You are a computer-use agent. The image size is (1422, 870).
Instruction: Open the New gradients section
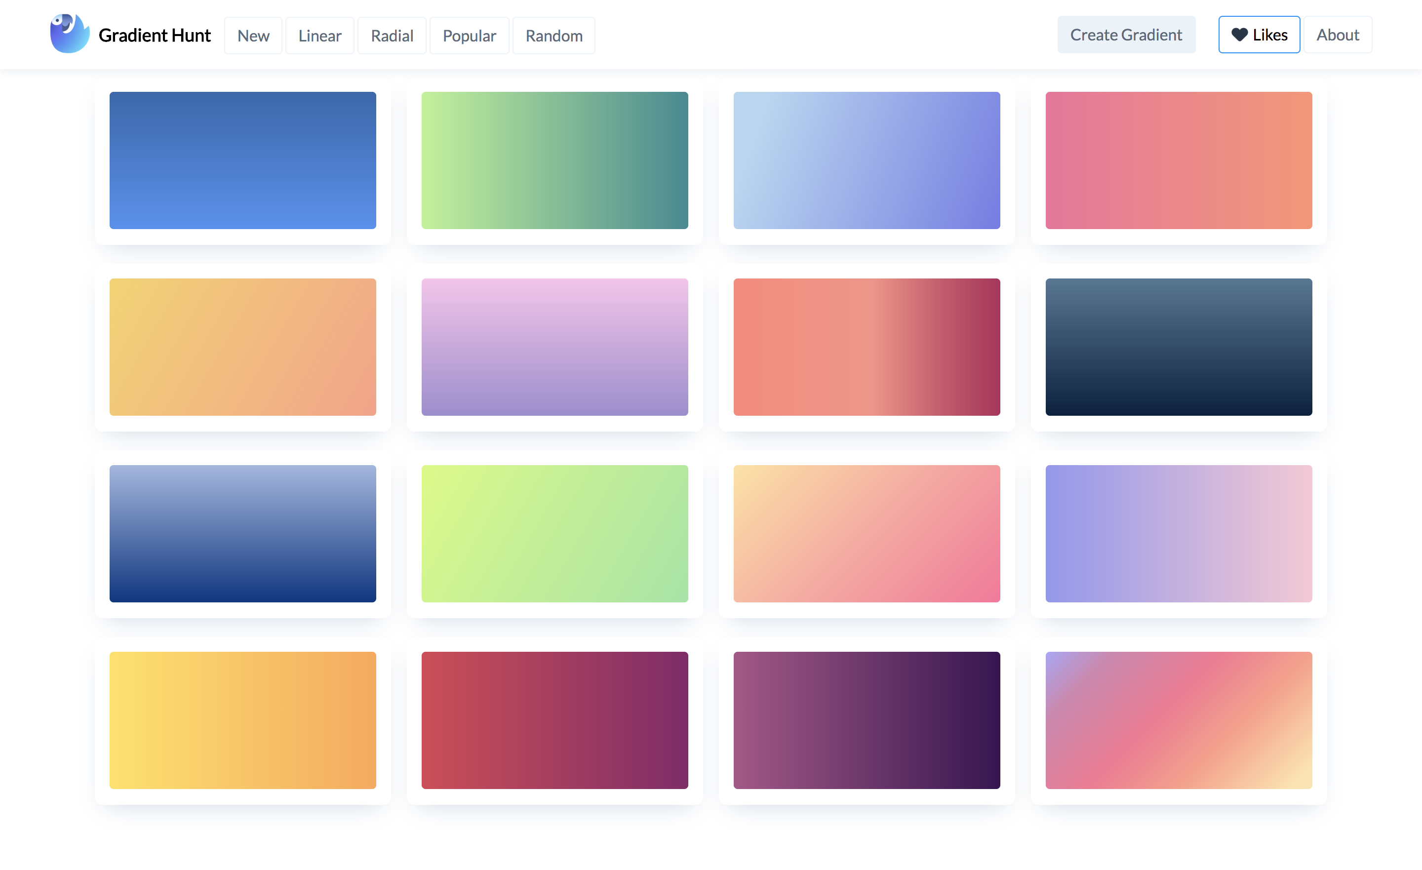(x=253, y=35)
